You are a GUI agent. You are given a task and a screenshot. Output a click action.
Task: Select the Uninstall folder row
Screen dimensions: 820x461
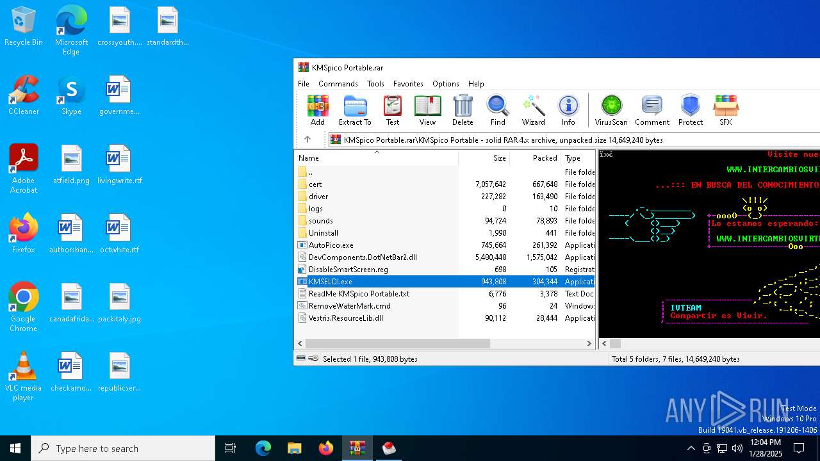click(x=445, y=233)
